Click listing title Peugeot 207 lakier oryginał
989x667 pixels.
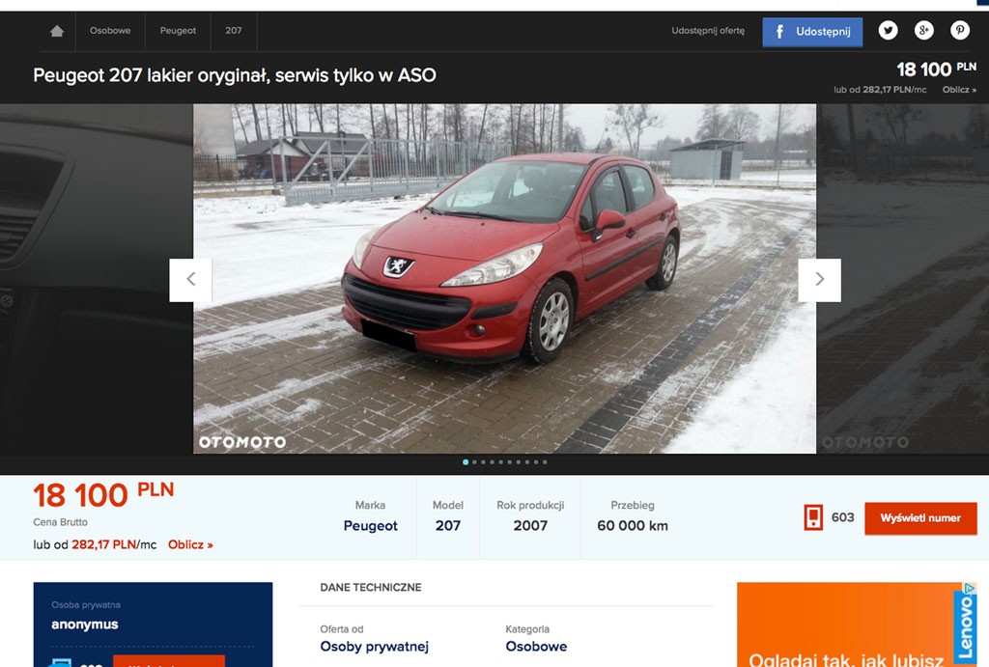pos(234,75)
